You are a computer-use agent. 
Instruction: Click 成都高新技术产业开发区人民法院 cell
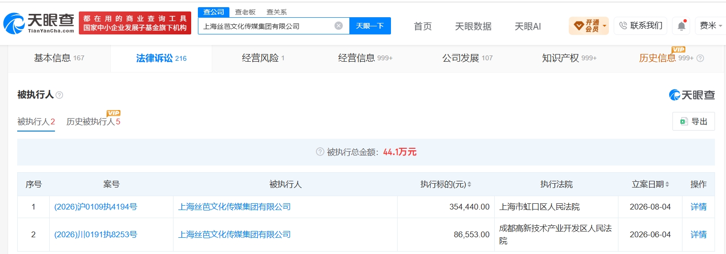[x=555, y=235]
